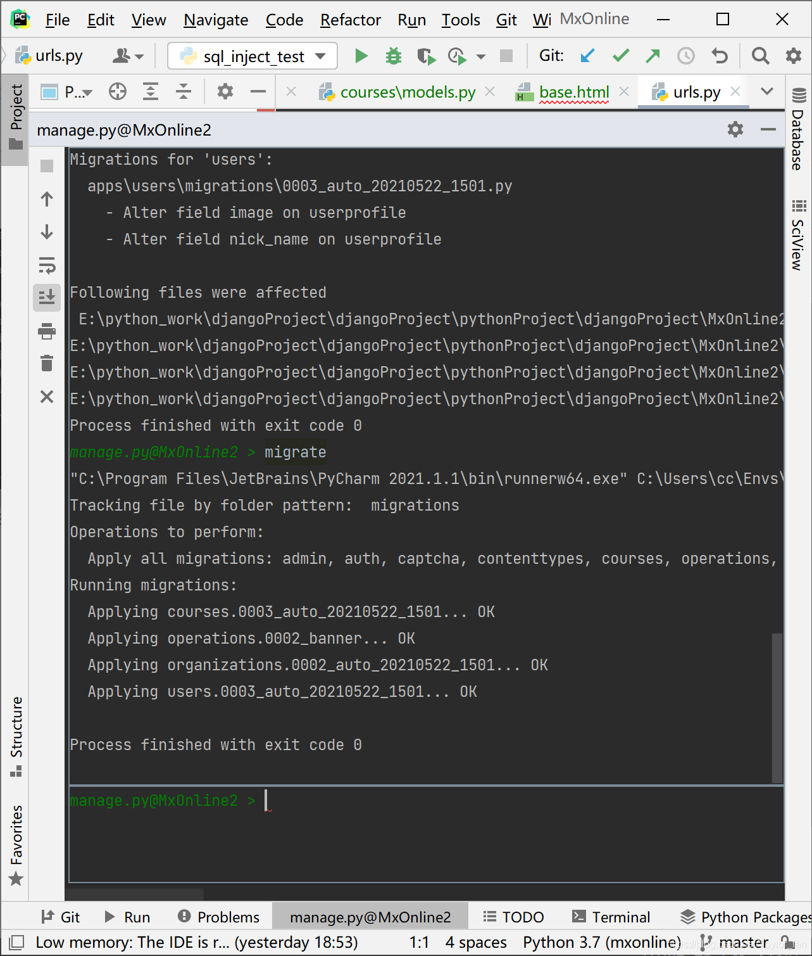
Task: Toggle the Favorites side tool window
Action: click(x=16, y=844)
